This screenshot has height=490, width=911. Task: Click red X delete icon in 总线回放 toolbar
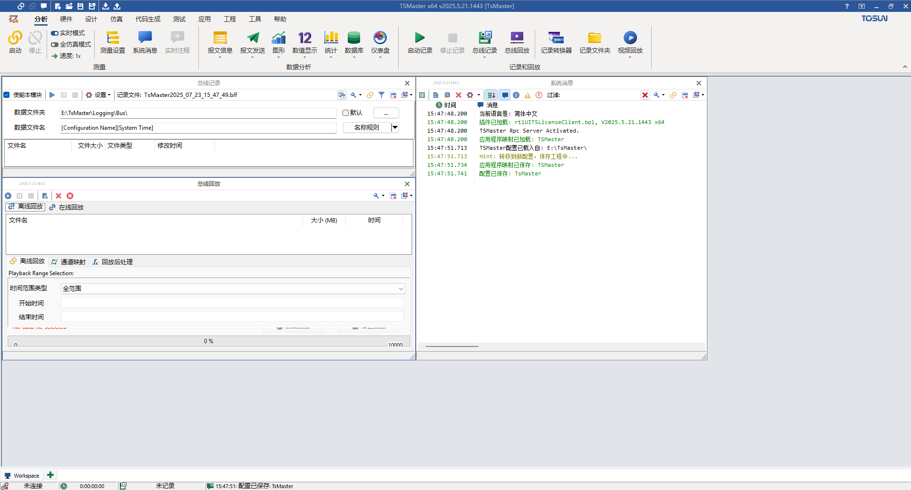[x=59, y=196]
